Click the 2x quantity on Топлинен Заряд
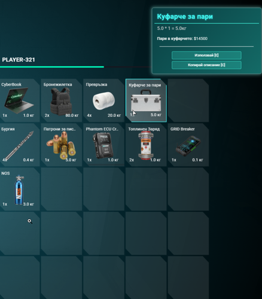262x299 pixels. coord(132,160)
